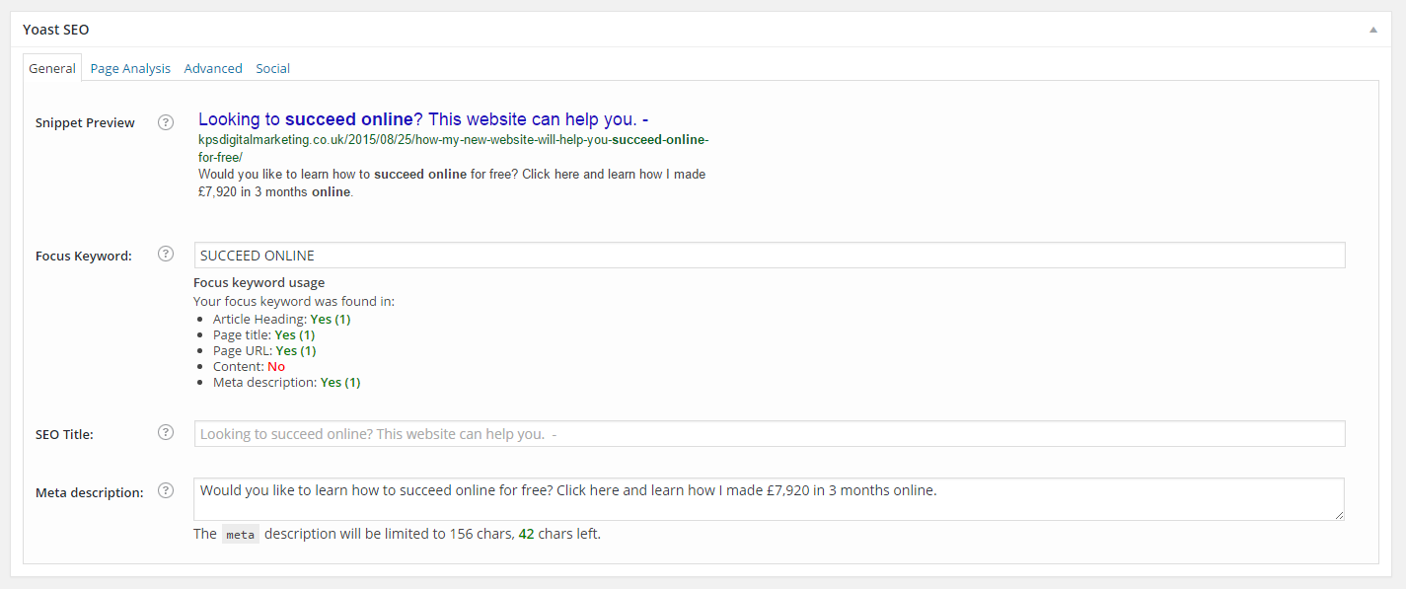Click the blue snippet preview title

click(422, 119)
